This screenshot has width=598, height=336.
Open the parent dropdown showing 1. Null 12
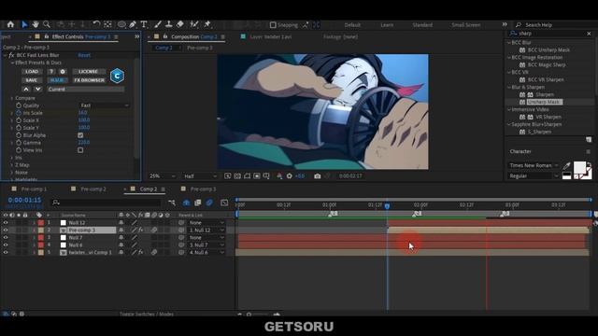pos(206,231)
